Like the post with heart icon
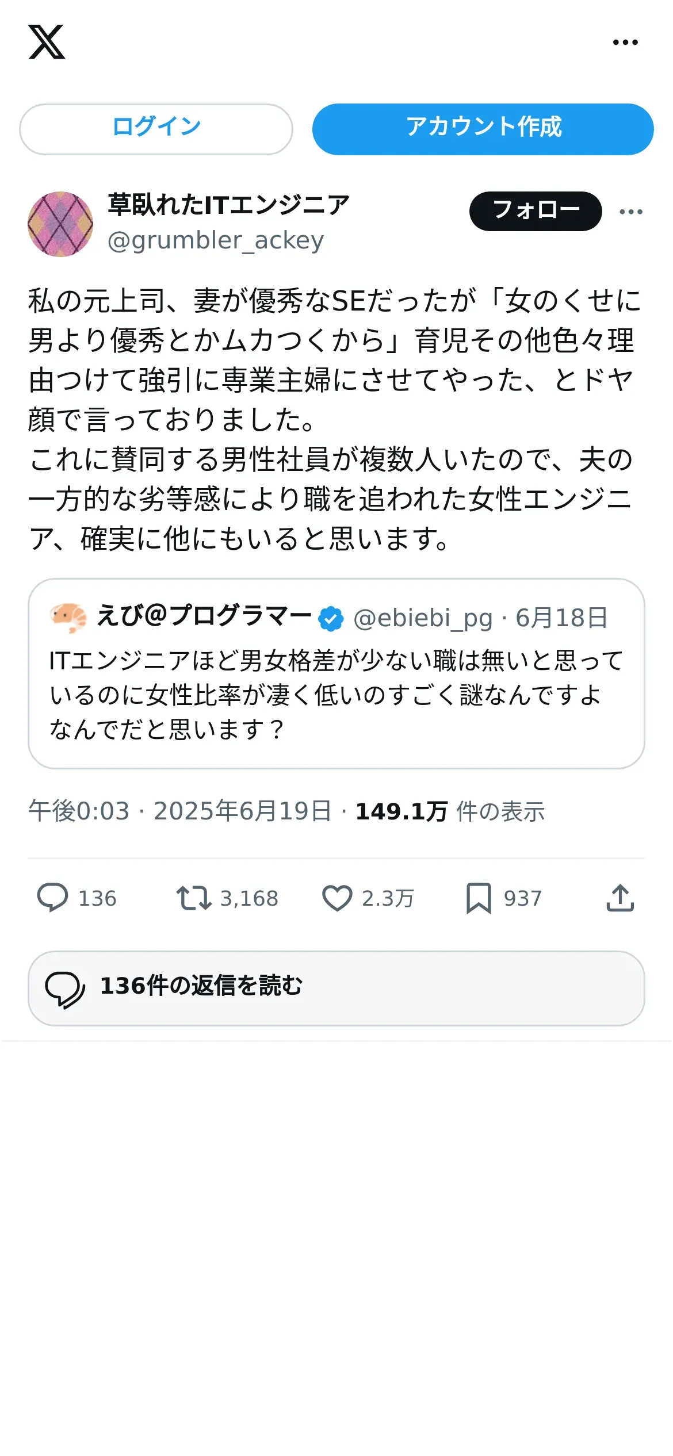This screenshot has width=673, height=1456. pyautogui.click(x=337, y=898)
